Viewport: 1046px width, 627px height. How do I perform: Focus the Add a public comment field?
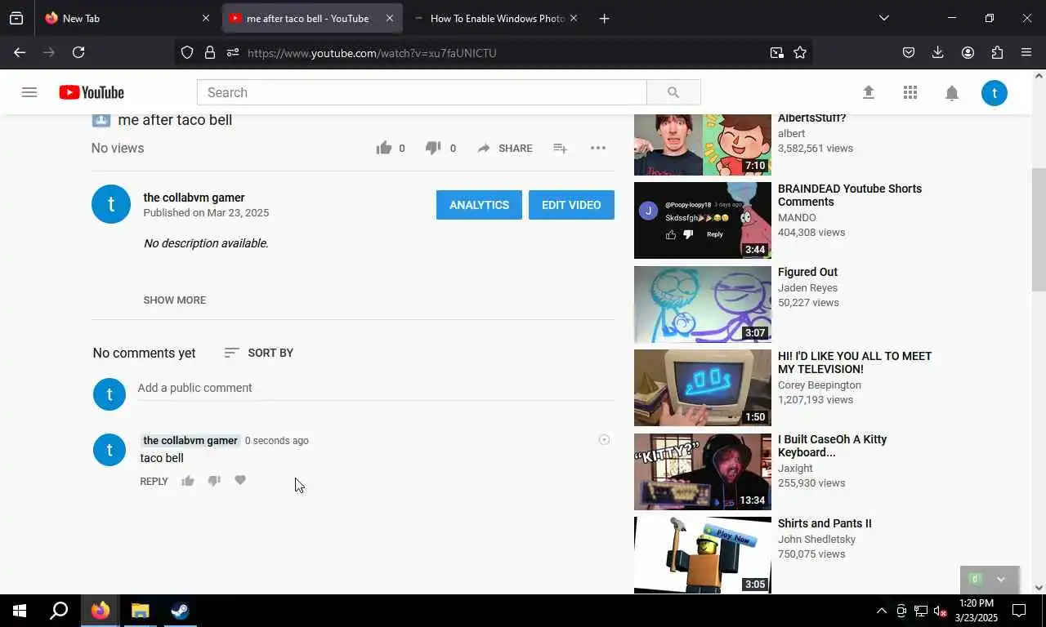coord(376,388)
